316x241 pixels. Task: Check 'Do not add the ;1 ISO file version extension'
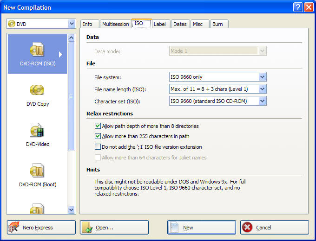click(98, 147)
